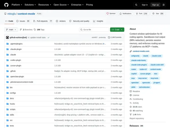Click the mcp-server topic tag
This screenshot has height=128, width=170.
pos(142,78)
